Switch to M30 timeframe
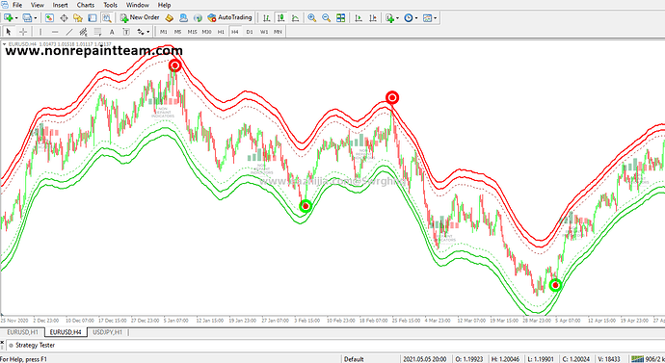Image resolution: width=665 pixels, height=363 pixels. pyautogui.click(x=206, y=32)
